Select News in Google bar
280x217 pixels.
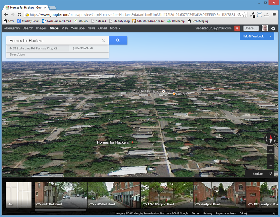tap(91, 28)
